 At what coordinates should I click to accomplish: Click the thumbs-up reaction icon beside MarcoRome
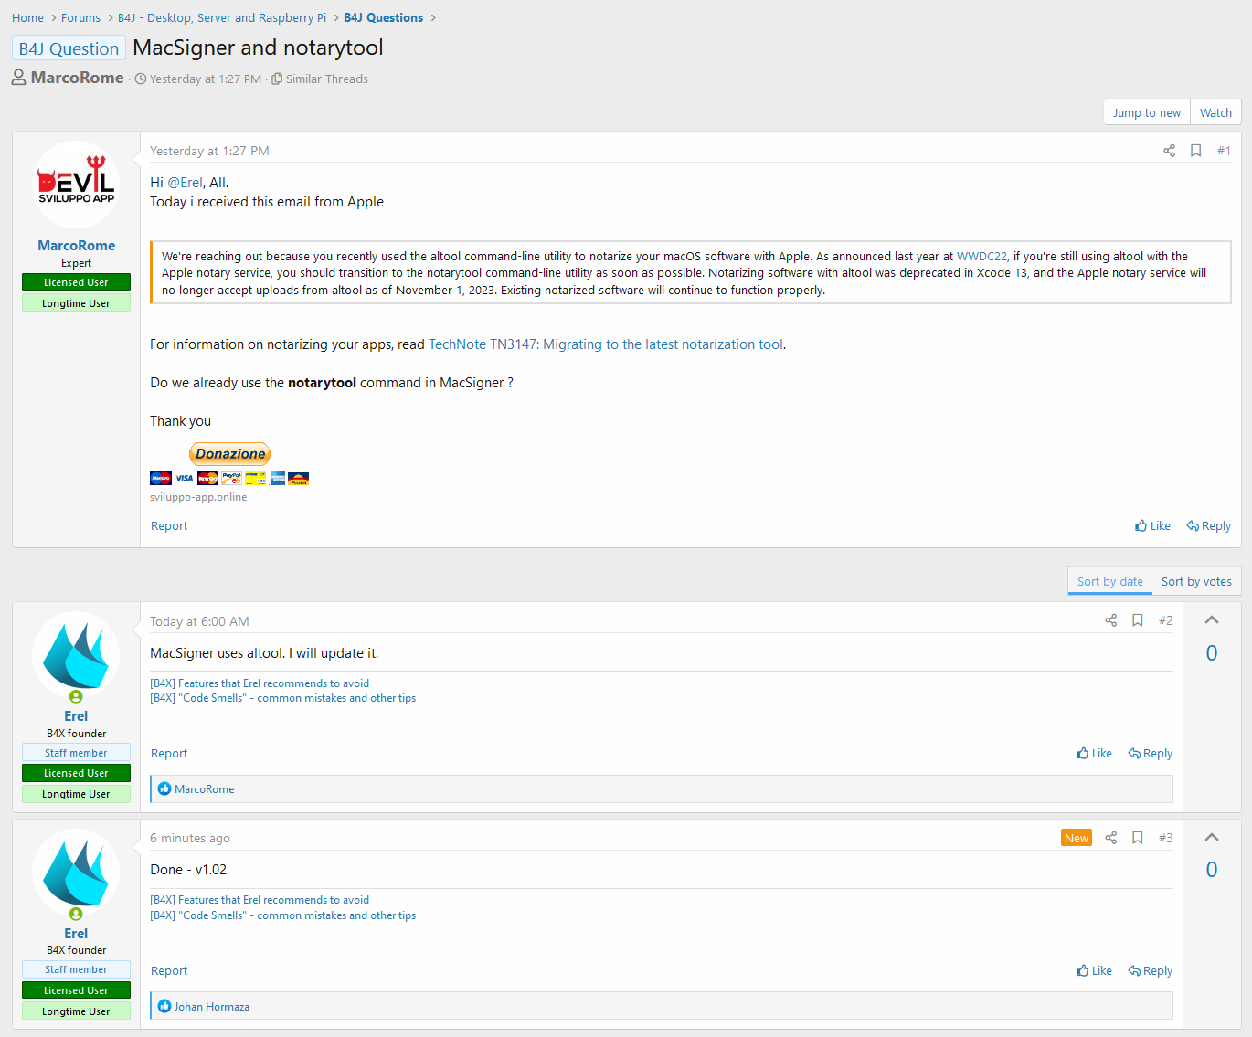(164, 788)
